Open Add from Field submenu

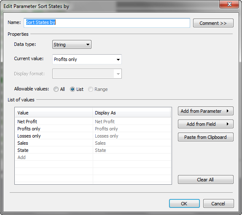pyautogui.click(x=206, y=124)
